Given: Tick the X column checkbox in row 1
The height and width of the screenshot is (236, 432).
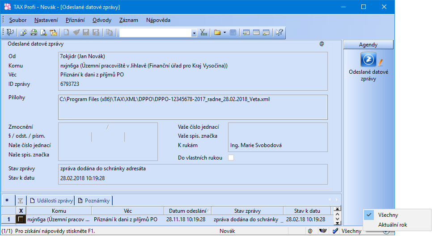Looking at the screenshot, I should point(21,219).
